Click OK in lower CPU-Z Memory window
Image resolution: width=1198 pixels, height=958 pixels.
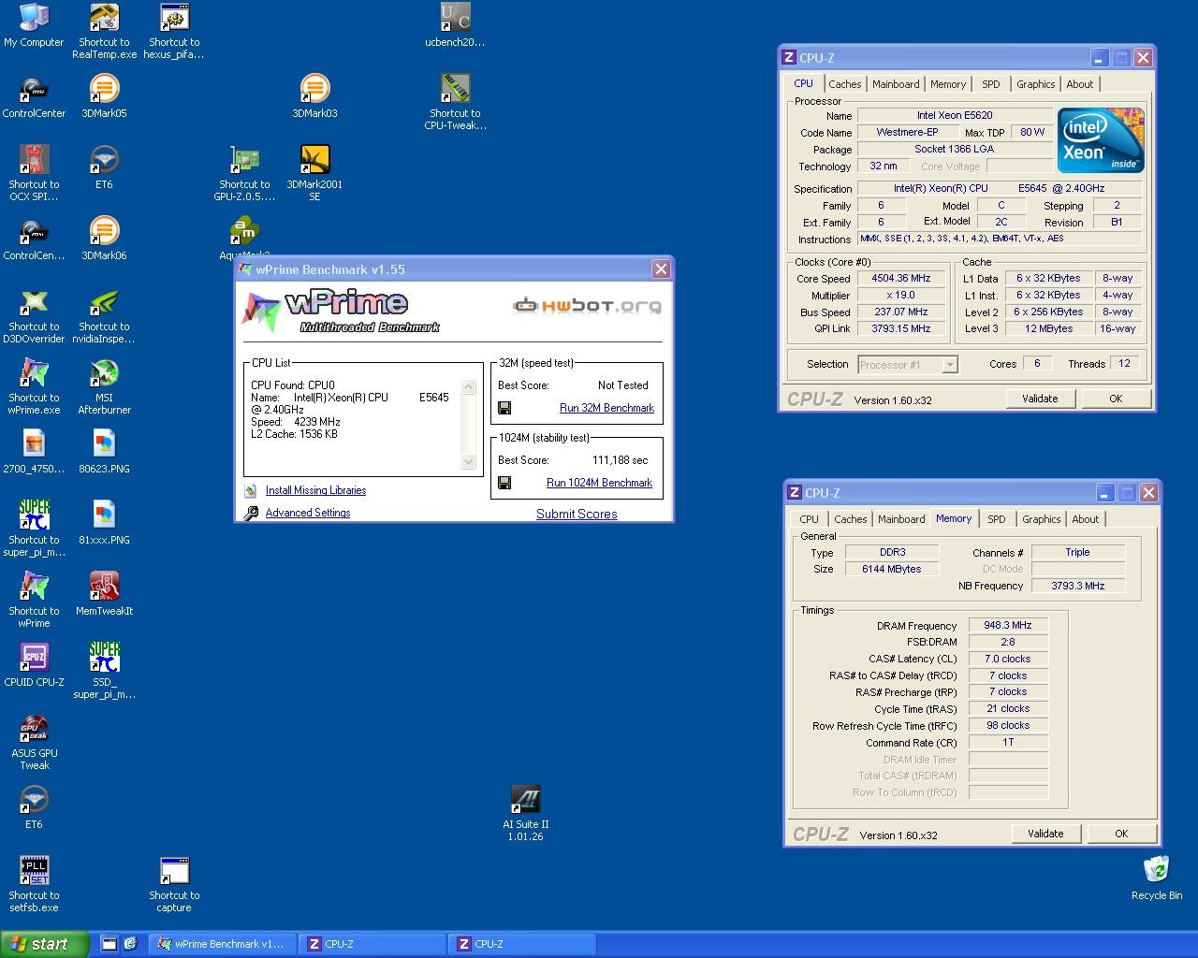pyautogui.click(x=1121, y=834)
